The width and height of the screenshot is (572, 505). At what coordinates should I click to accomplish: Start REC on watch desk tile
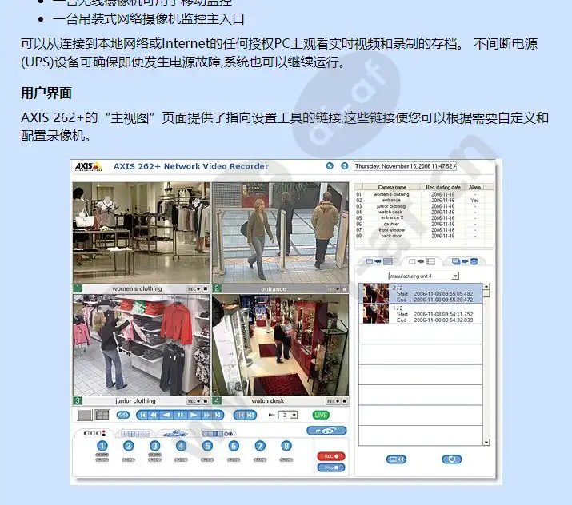pyautogui.click(x=333, y=401)
